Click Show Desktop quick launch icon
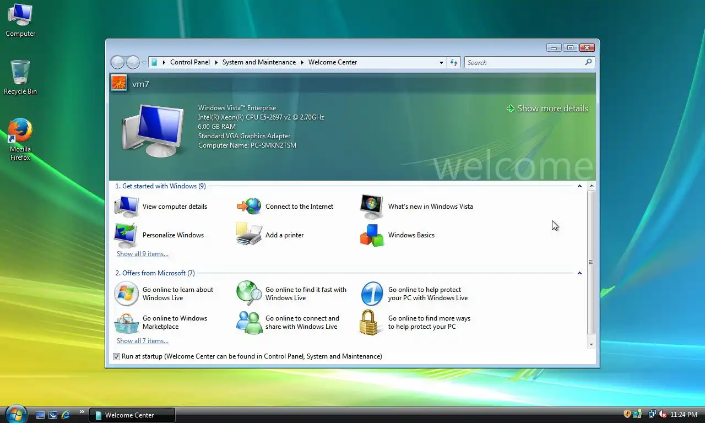This screenshot has height=423, width=705. coord(40,415)
